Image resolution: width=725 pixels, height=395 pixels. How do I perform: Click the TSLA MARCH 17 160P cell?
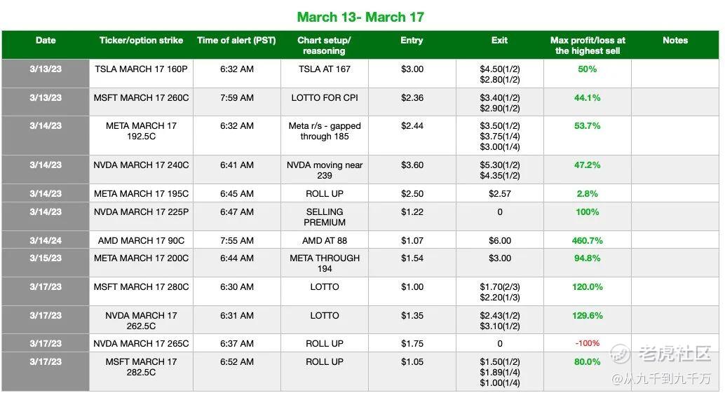tap(141, 69)
